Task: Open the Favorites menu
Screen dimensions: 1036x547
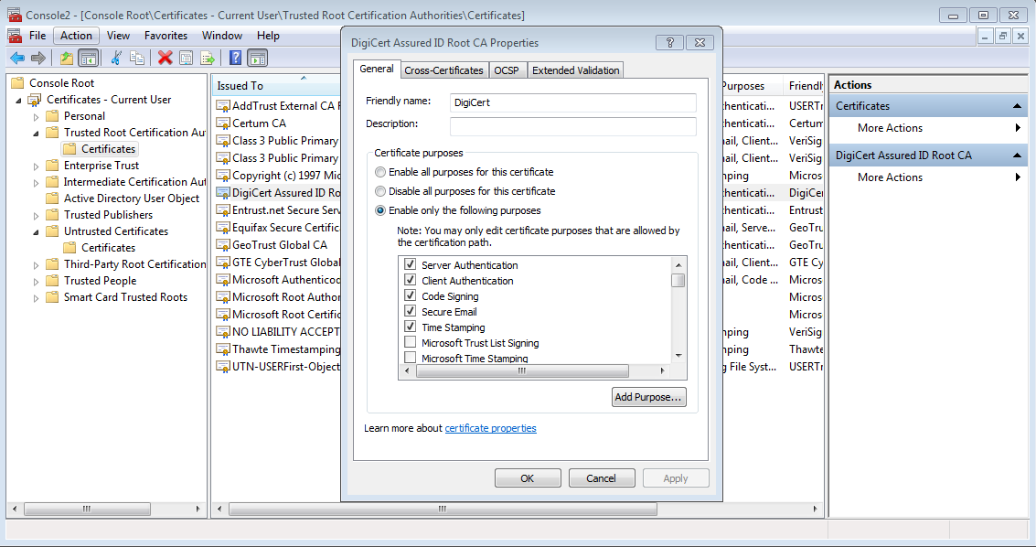Action: click(166, 36)
